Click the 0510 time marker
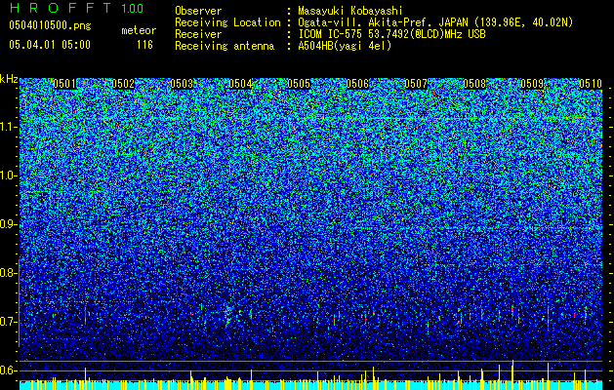 [x=591, y=84]
